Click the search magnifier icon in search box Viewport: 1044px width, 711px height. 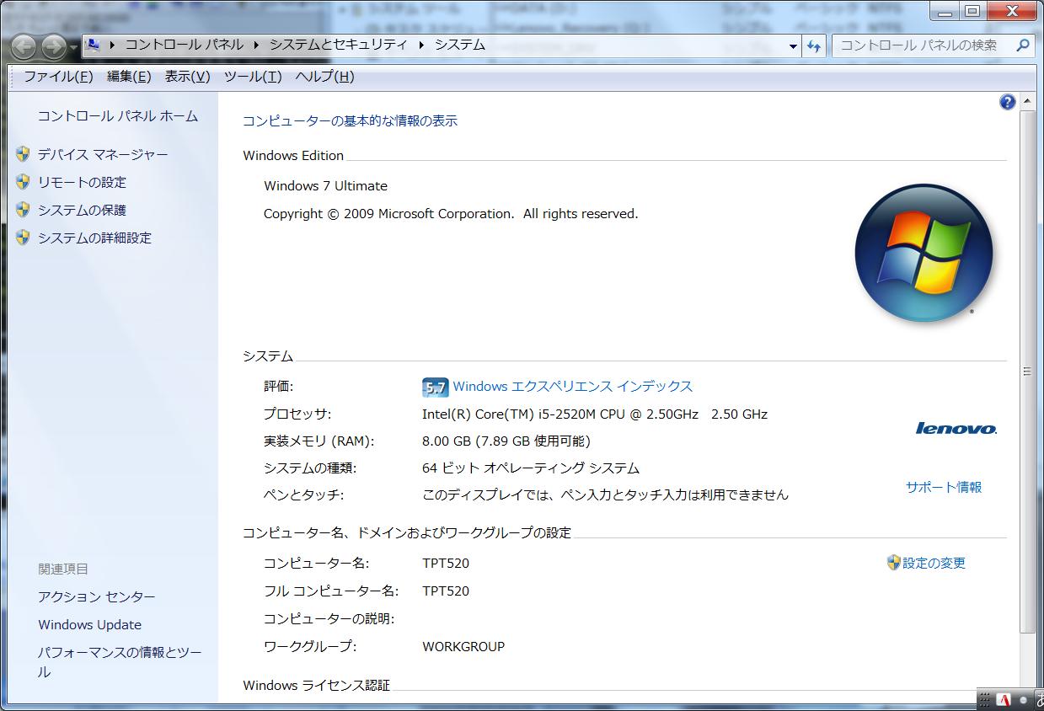1023,45
